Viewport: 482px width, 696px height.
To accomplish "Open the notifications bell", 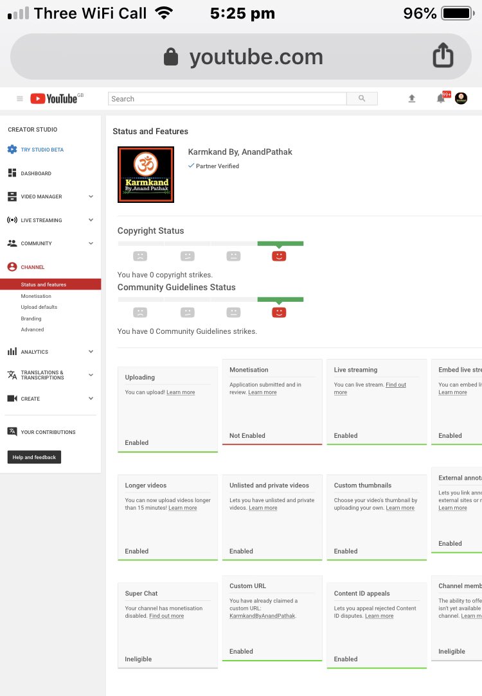I will [441, 98].
